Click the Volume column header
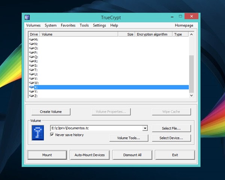The image size is (225, 180). pyautogui.click(x=79, y=34)
